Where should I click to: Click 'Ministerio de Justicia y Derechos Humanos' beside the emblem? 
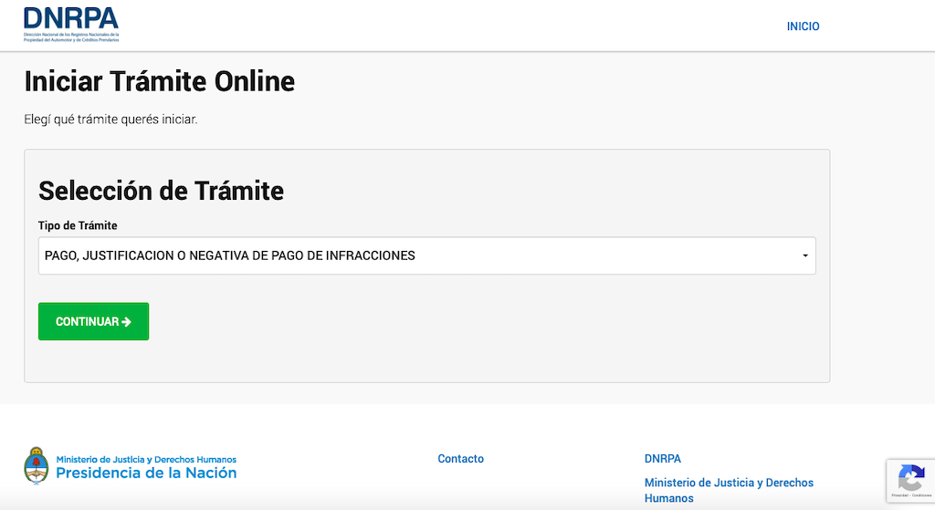146,459
